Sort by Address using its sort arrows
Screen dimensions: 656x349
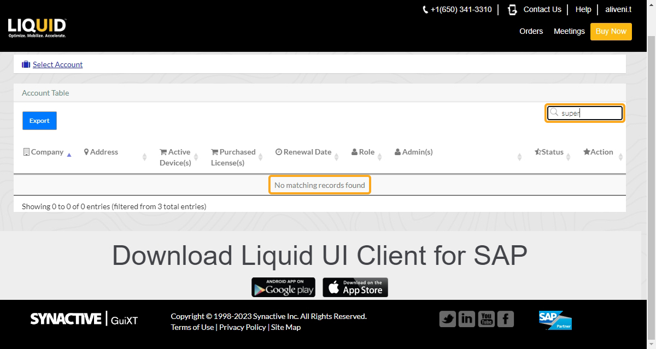(x=144, y=157)
